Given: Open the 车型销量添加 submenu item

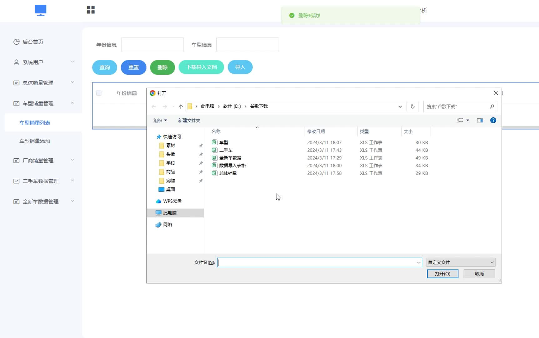Looking at the screenshot, I should coord(35,141).
